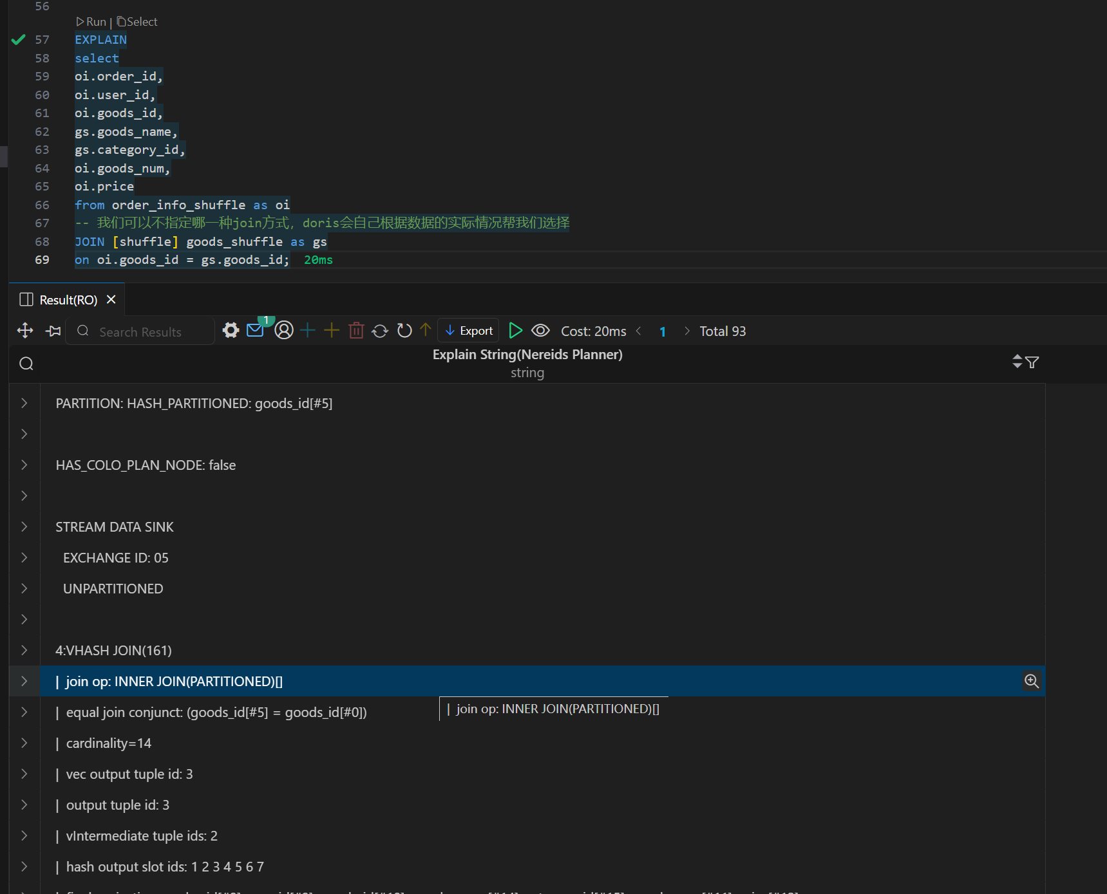Select the output tuple id: 3 cell

[542, 805]
